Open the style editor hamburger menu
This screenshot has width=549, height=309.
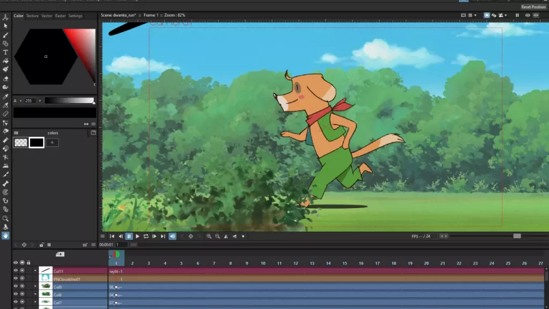[x=93, y=124]
